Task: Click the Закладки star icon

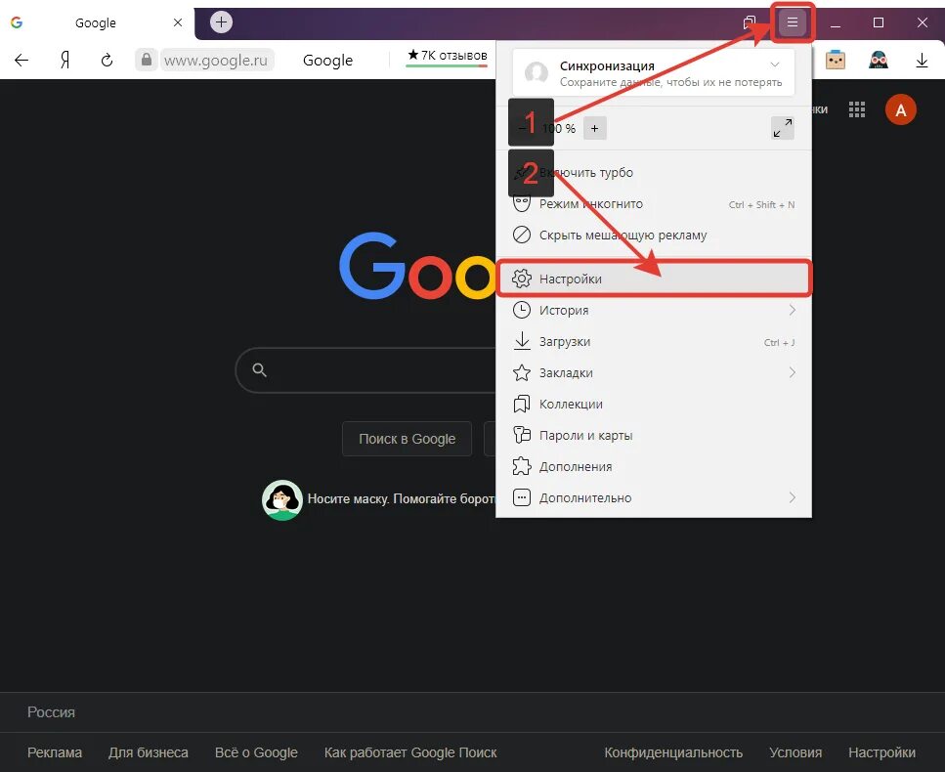Action: (521, 373)
